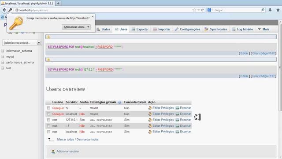Click Criar código PHP for root@localhost query
Screen dimensions: 282x159
click(x=263, y=53)
